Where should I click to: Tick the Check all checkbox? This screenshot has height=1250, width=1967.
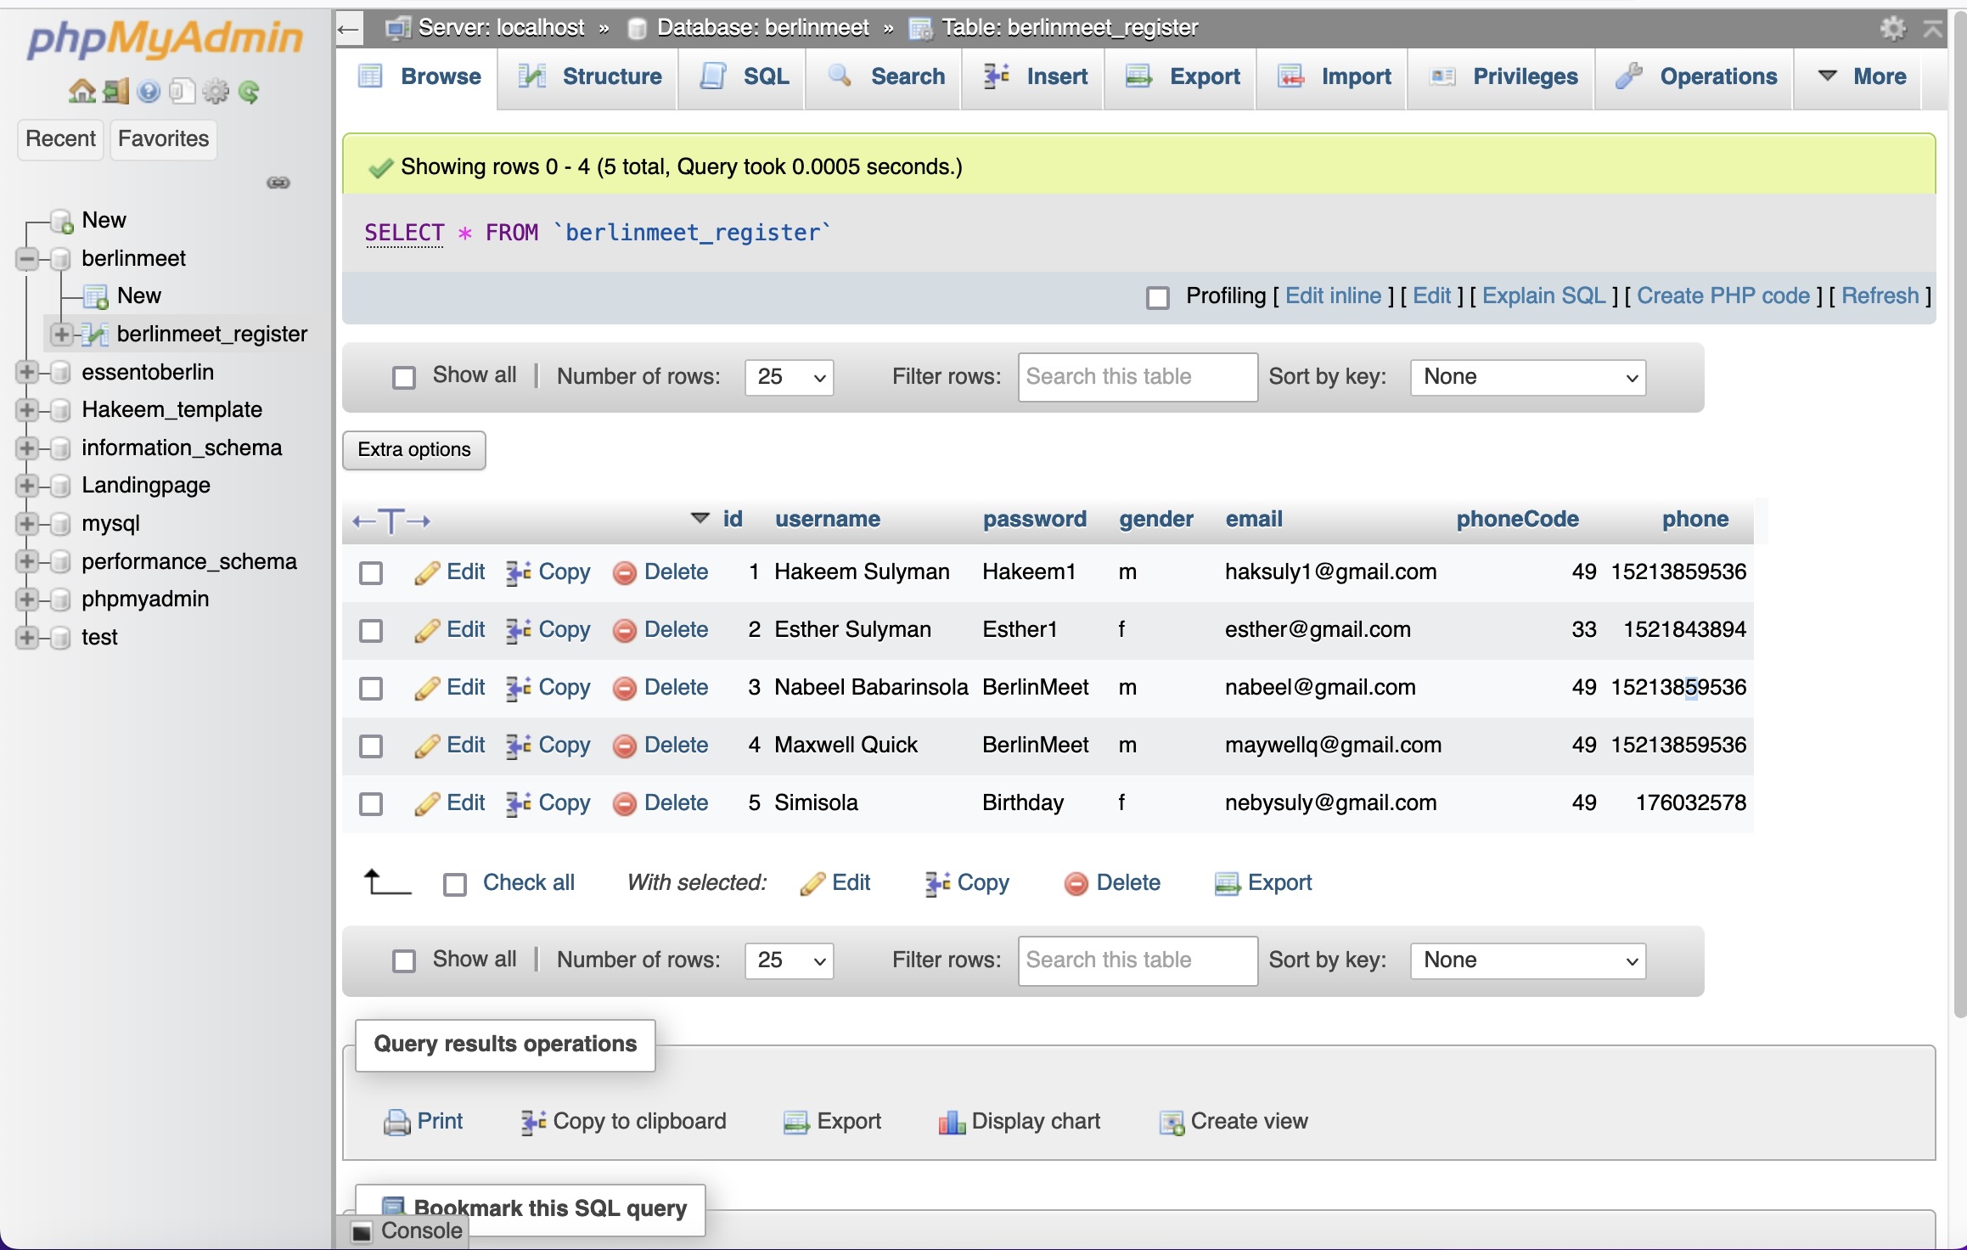coord(455,885)
